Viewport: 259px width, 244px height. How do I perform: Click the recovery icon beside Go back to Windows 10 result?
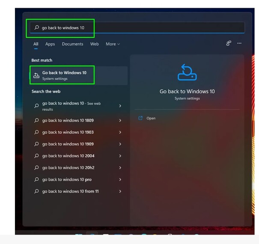36,75
